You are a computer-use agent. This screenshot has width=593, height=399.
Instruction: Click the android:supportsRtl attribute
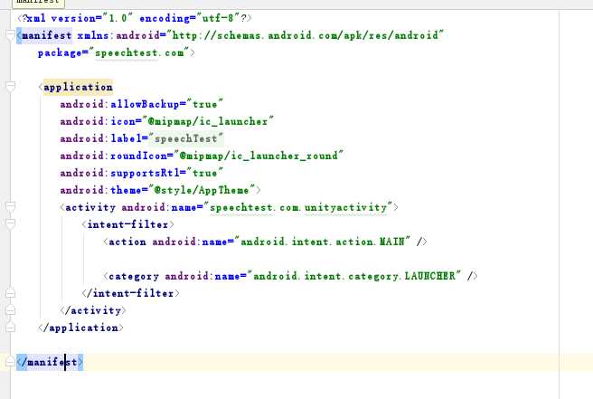[x=120, y=173]
